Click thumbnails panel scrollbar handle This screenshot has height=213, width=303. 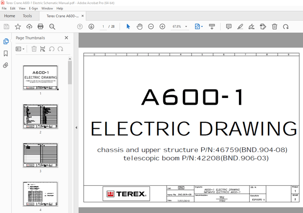point(70,73)
